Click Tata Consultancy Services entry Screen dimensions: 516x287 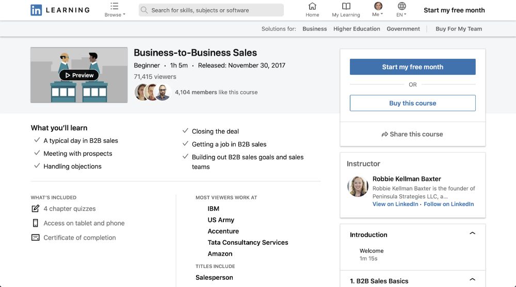coord(248,242)
